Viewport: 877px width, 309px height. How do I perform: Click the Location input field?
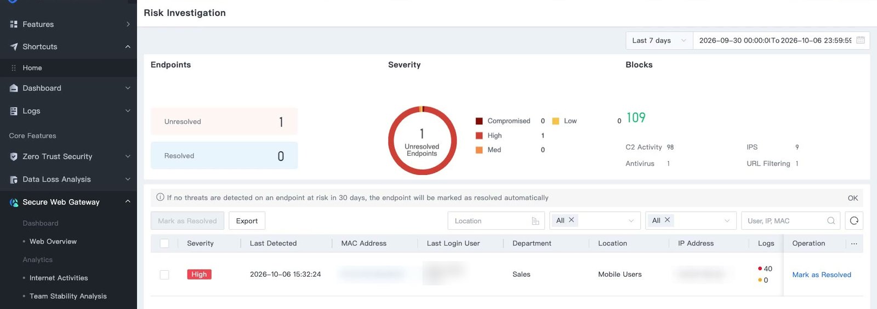click(x=496, y=221)
